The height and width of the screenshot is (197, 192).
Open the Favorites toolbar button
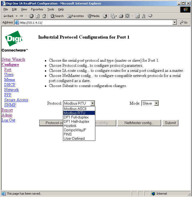pyautogui.click(x=75, y=16)
